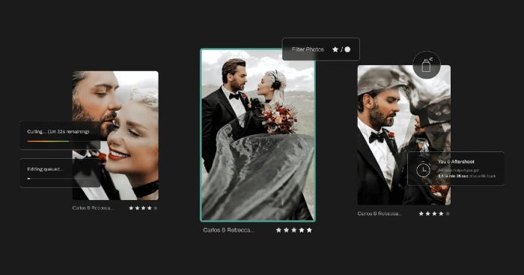Click Carlos & Rebecca caption under left photo
524x275 pixels.
tap(93, 208)
